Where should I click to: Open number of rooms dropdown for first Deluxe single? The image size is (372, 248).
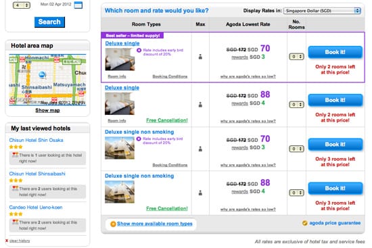296,57
